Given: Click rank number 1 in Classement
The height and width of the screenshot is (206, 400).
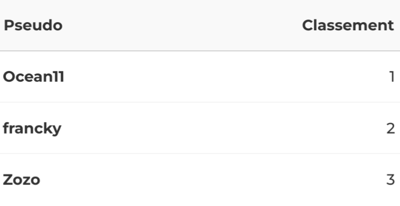Looking at the screenshot, I should [391, 78].
